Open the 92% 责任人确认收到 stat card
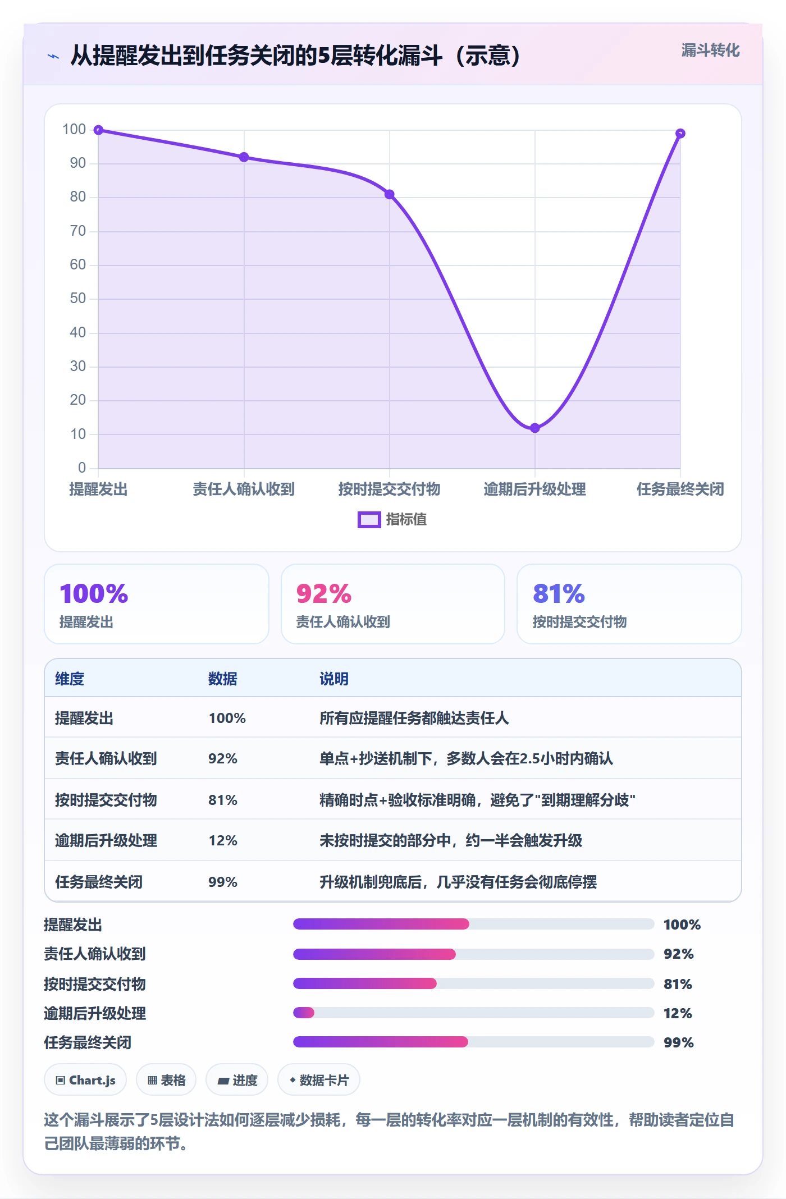 pos(393,604)
